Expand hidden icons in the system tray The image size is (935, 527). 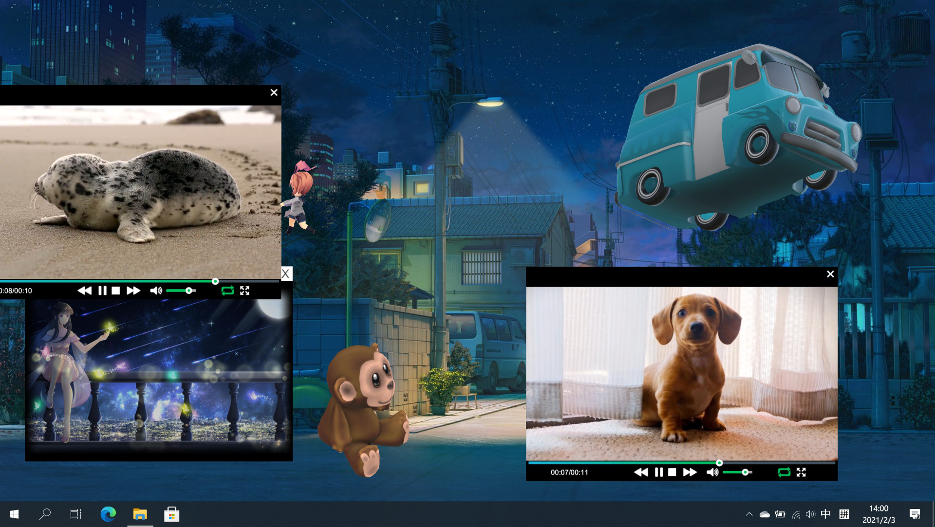click(x=750, y=514)
